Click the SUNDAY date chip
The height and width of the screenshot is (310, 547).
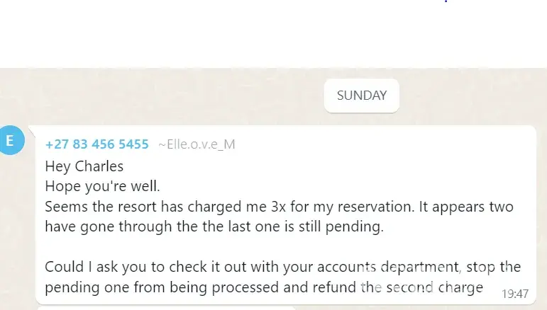[362, 96]
